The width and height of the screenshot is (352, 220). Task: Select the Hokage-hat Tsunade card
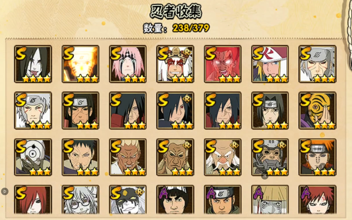point(270,64)
